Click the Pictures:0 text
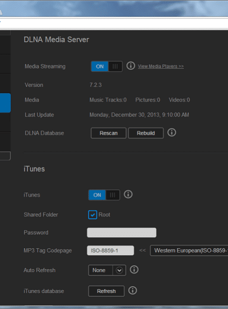The image size is (228, 309). [148, 100]
